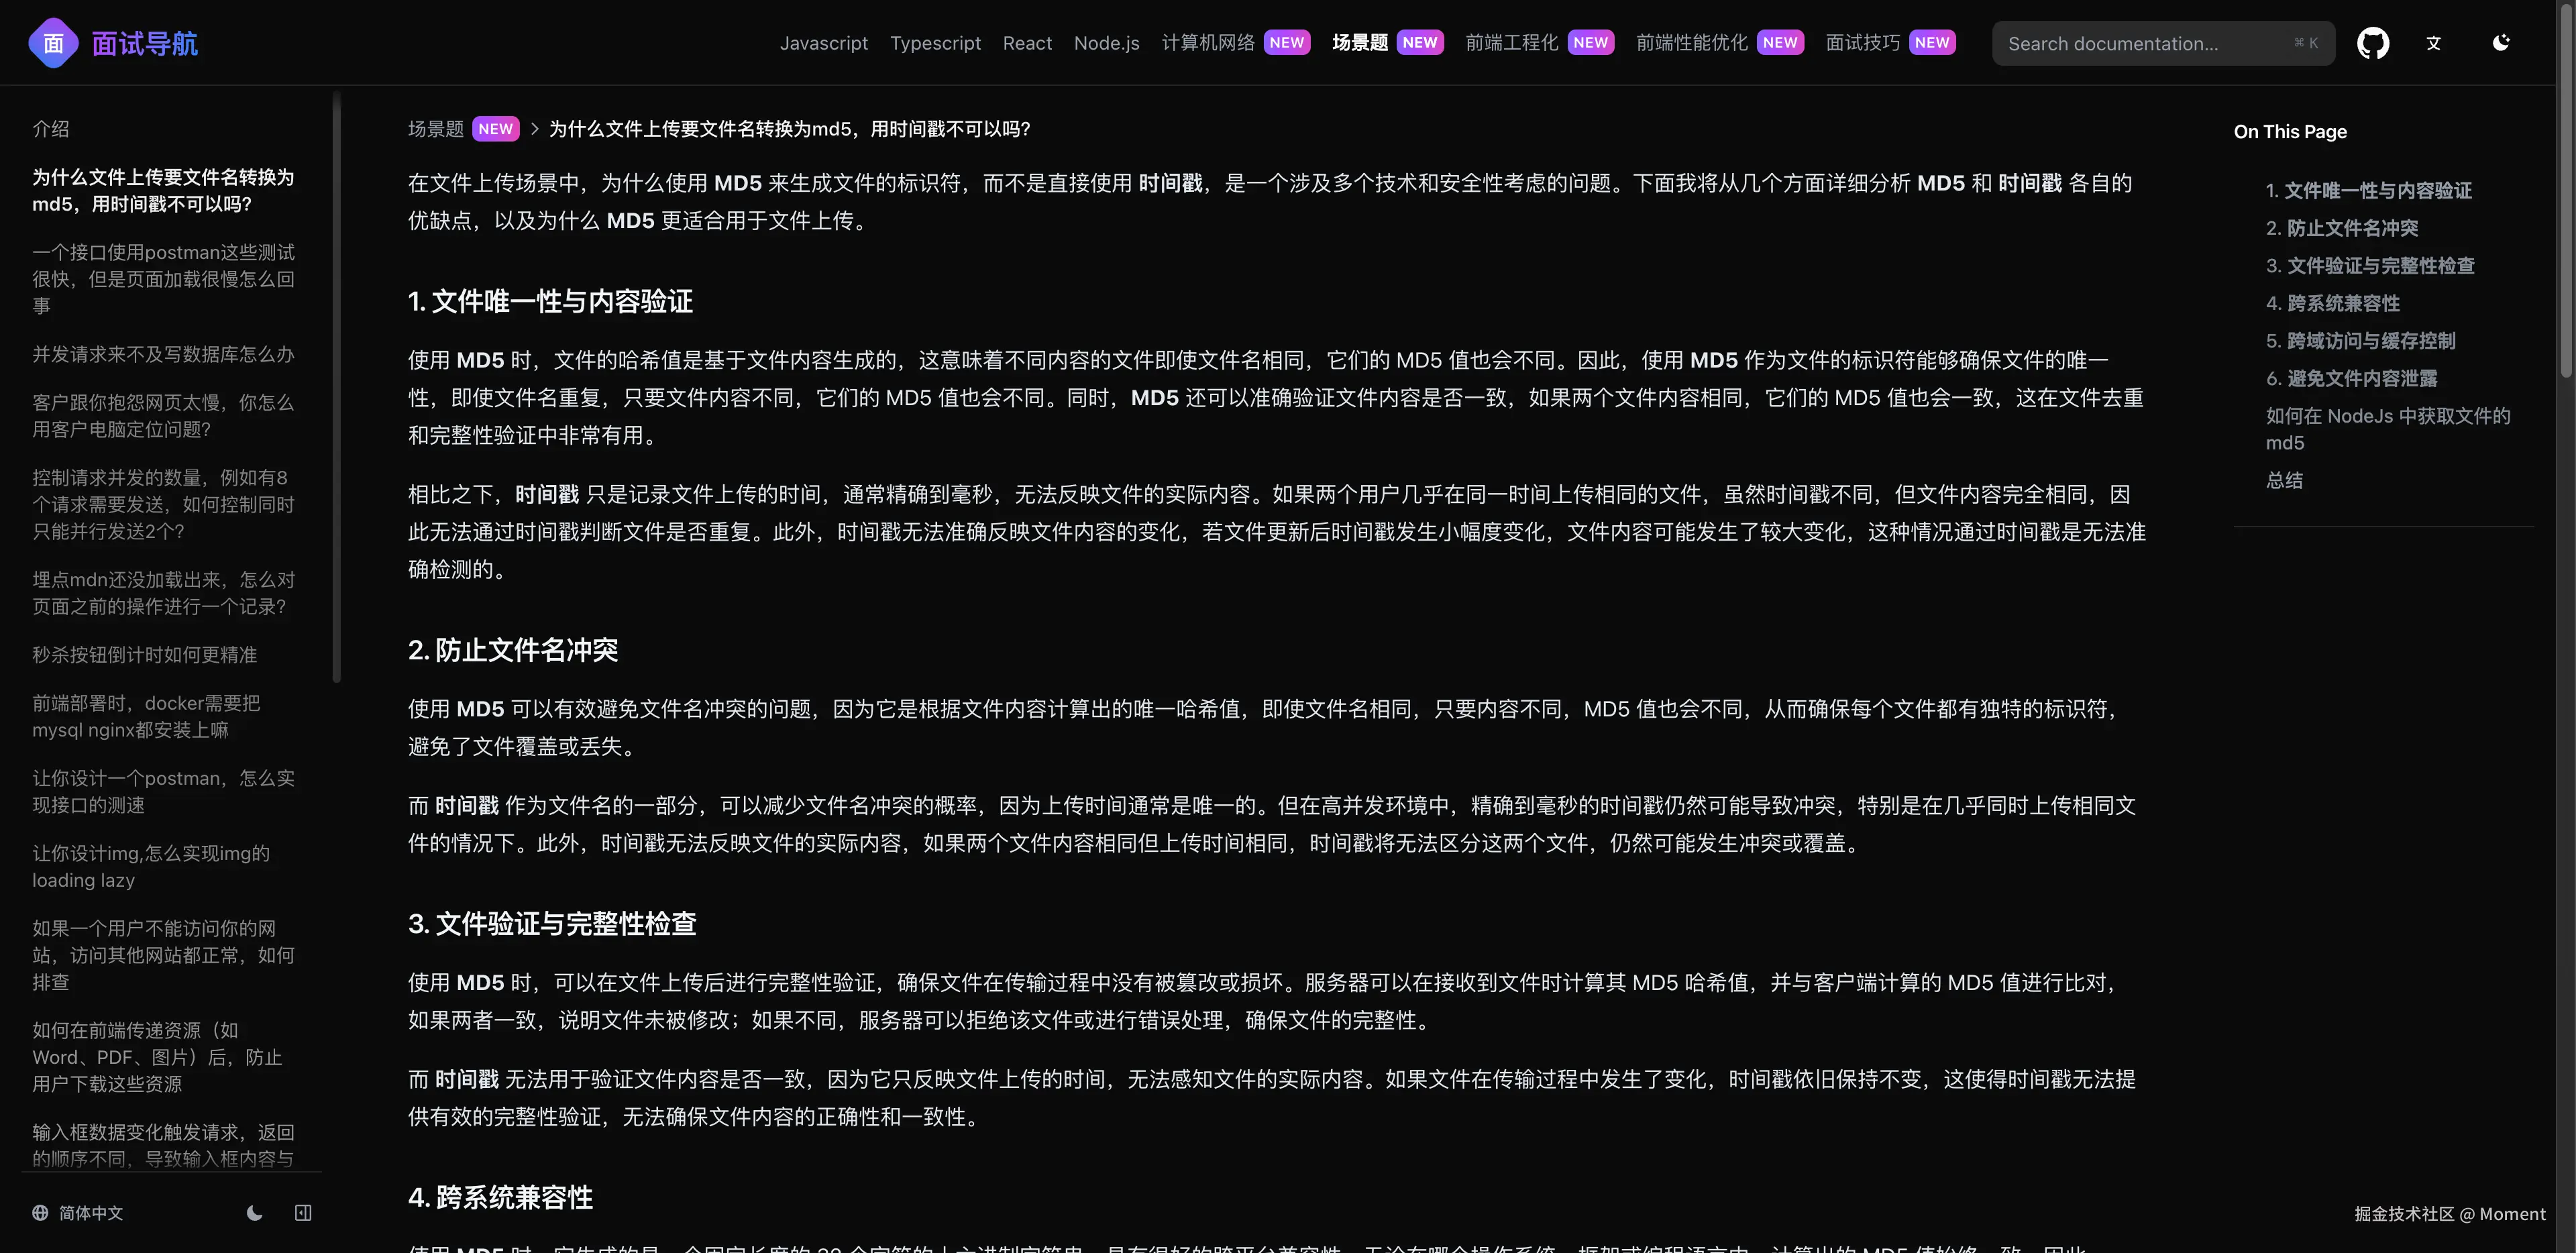
Task: Open 秒杀按钮倒计时如何更精准 article
Action: tap(145, 655)
